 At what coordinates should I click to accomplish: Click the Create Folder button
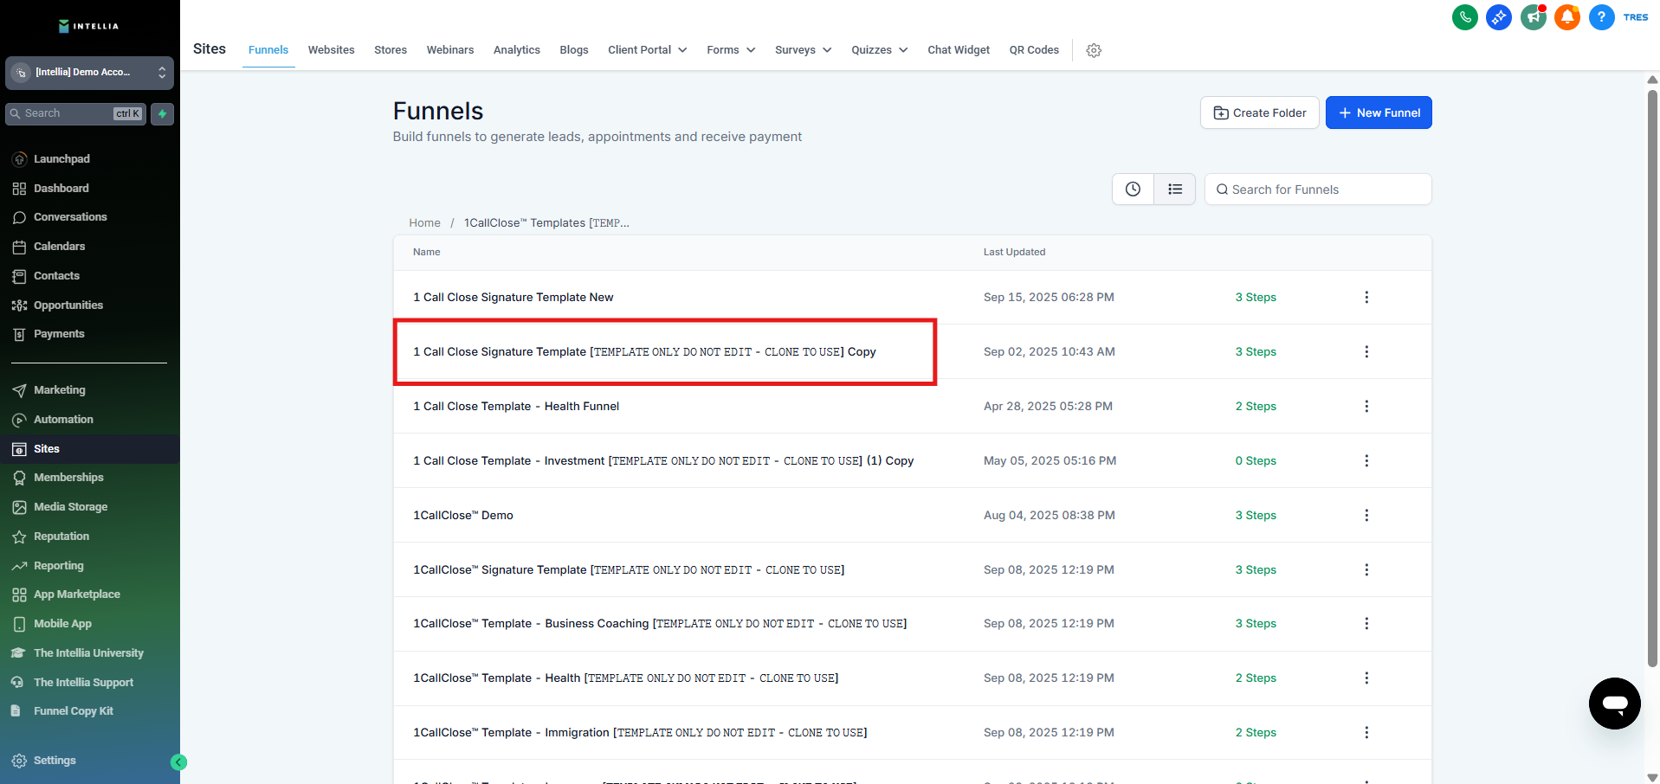point(1260,112)
